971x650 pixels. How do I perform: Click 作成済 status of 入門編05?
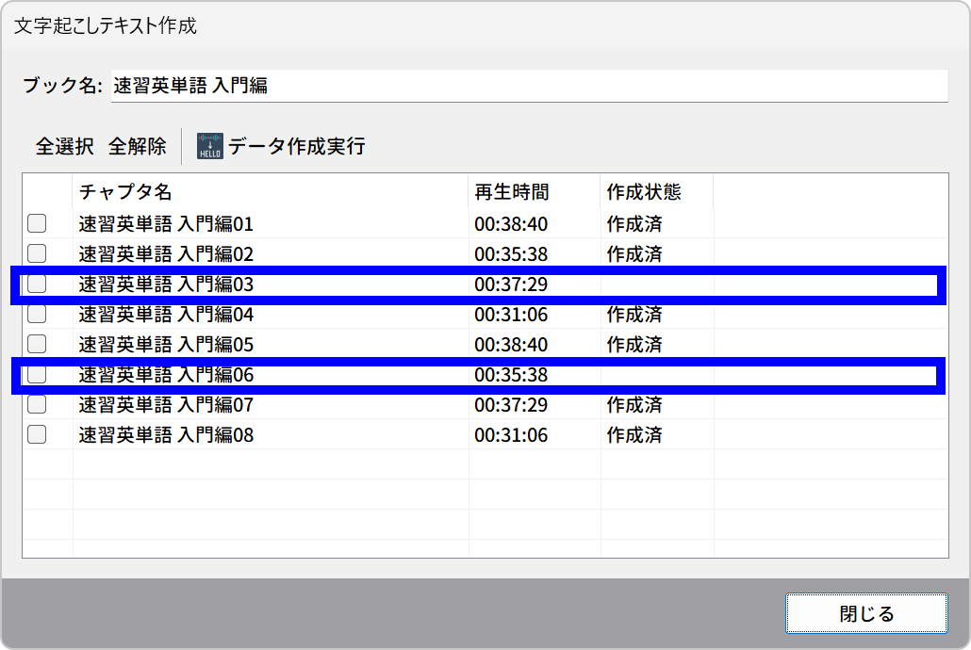[x=634, y=344]
